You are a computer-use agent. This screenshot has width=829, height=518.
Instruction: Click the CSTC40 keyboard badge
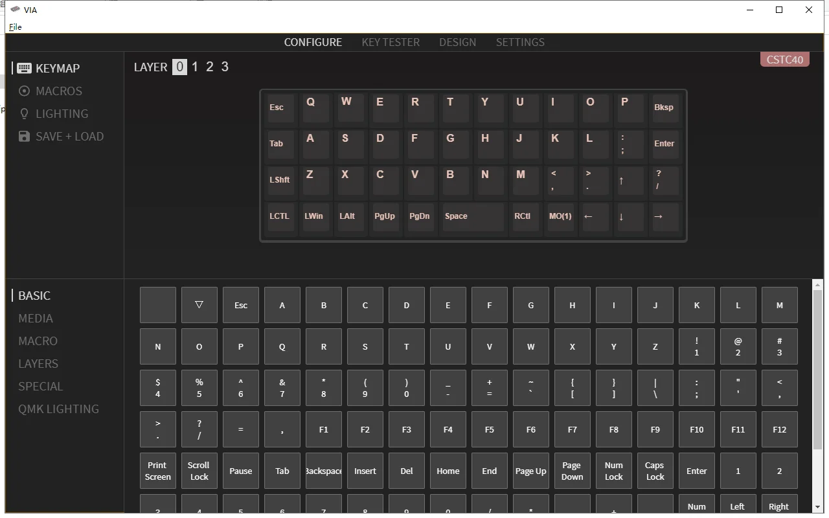click(x=784, y=60)
